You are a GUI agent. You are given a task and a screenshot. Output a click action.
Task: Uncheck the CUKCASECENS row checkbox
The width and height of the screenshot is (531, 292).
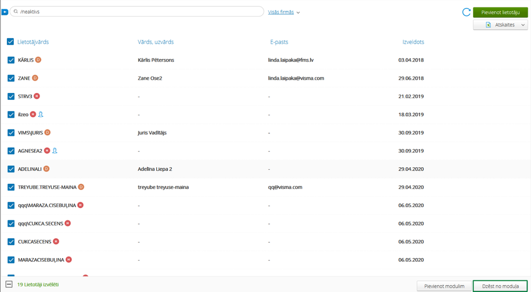pos(11,242)
